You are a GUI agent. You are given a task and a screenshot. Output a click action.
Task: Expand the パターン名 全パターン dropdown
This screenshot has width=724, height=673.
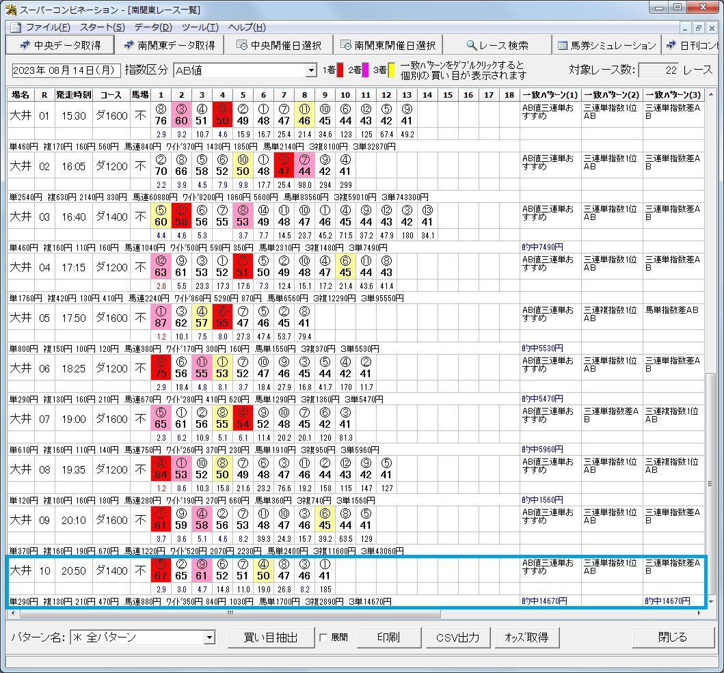(209, 637)
